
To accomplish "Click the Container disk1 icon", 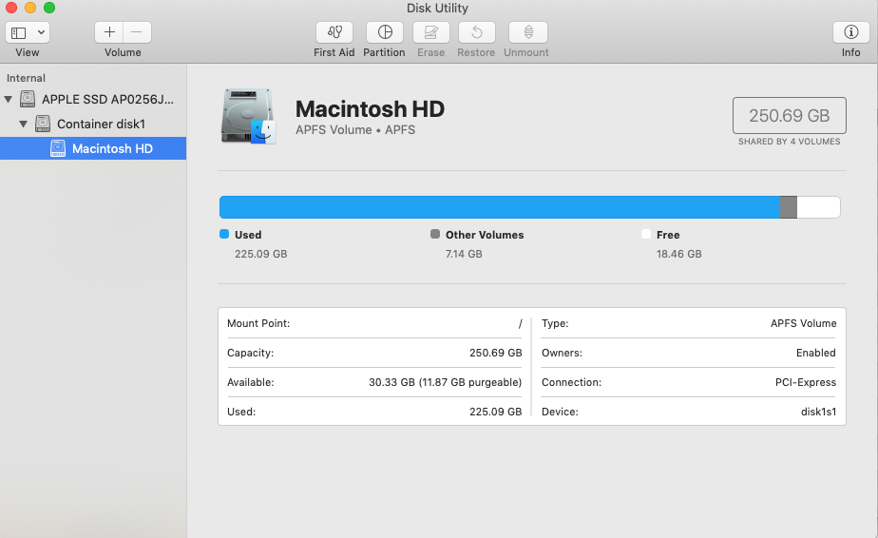I will (43, 124).
